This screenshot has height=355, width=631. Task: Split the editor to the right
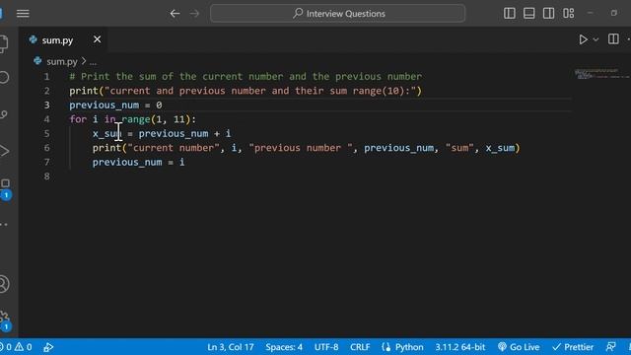click(613, 39)
